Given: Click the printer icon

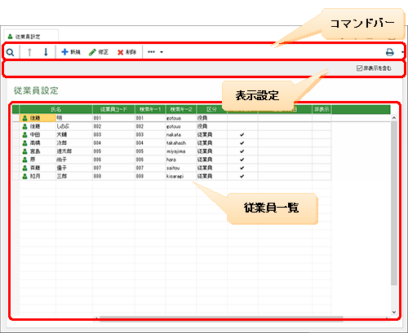Looking at the screenshot, I should click(x=390, y=52).
